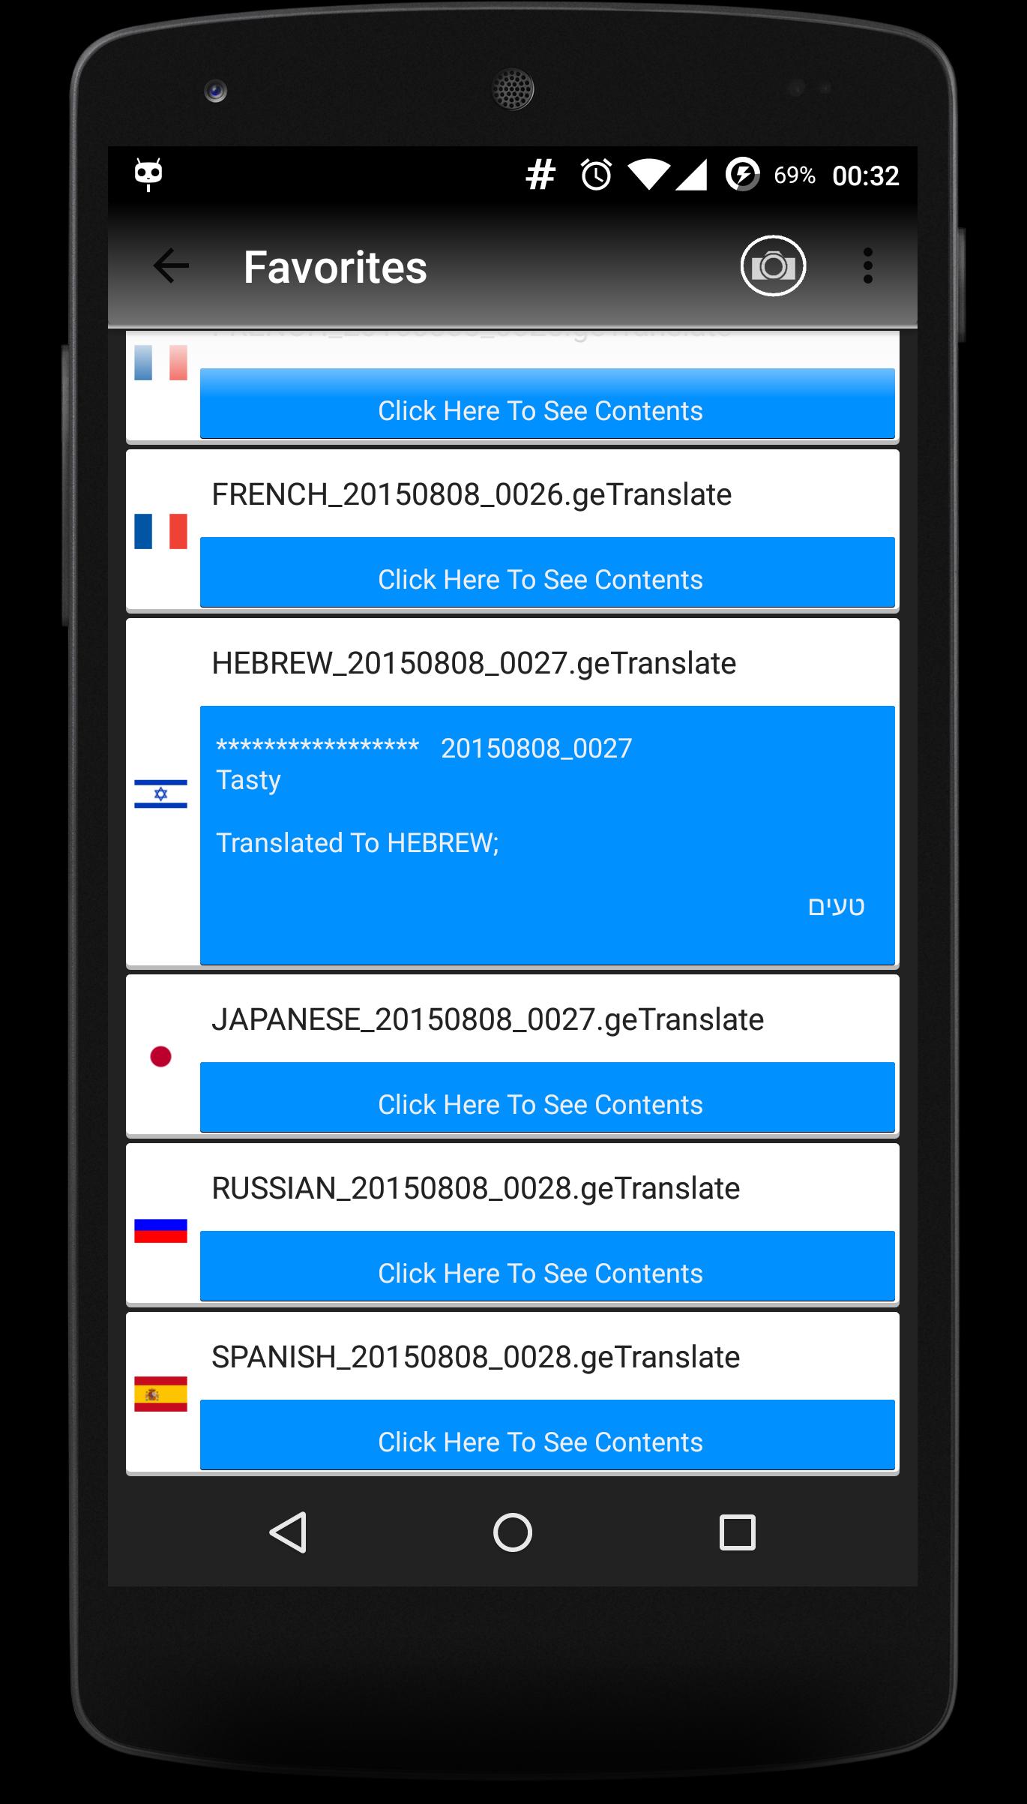
Task: Tap the Favorites screen title
Action: (x=335, y=267)
